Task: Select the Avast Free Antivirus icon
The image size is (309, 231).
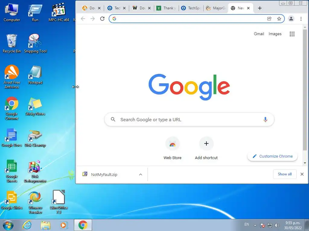Action: click(12, 77)
